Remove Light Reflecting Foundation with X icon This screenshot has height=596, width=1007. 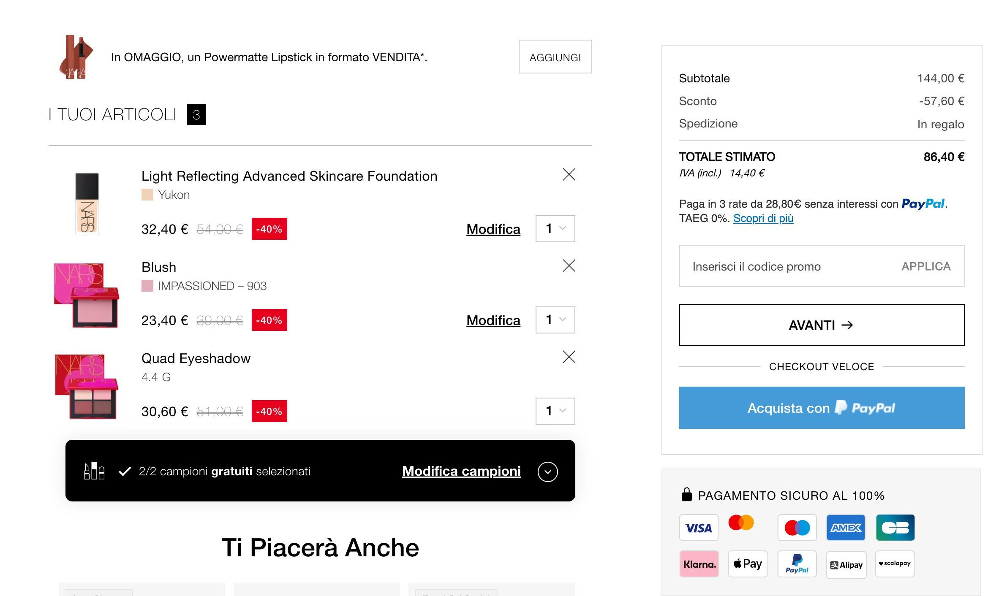point(569,174)
